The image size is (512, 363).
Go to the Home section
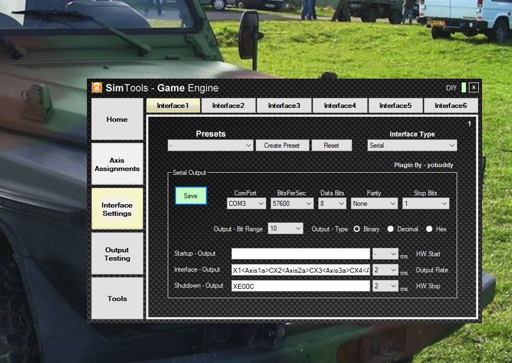pyautogui.click(x=117, y=119)
